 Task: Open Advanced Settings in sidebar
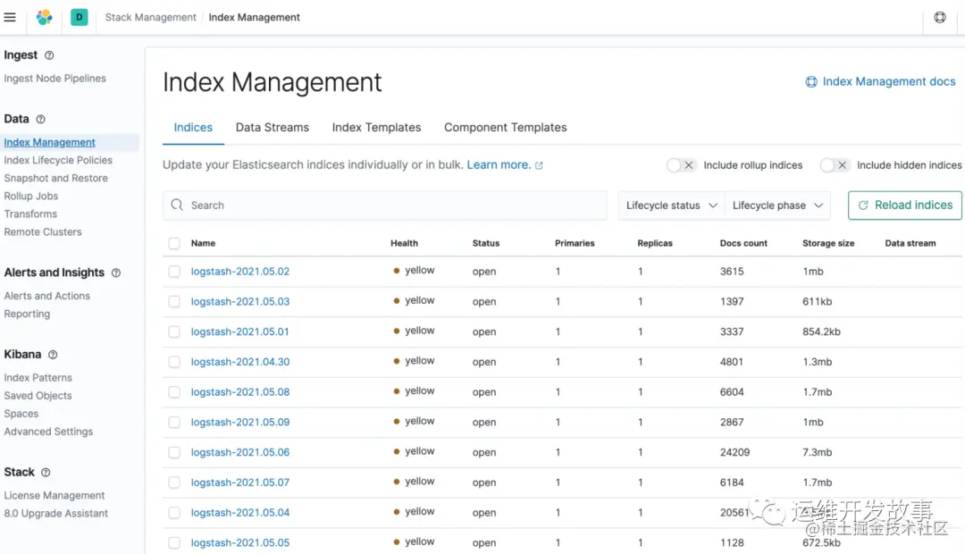click(x=48, y=432)
